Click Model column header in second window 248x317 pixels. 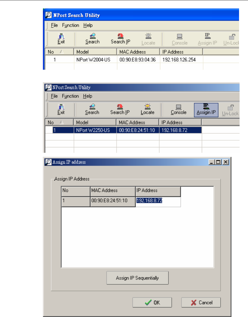[95, 122]
